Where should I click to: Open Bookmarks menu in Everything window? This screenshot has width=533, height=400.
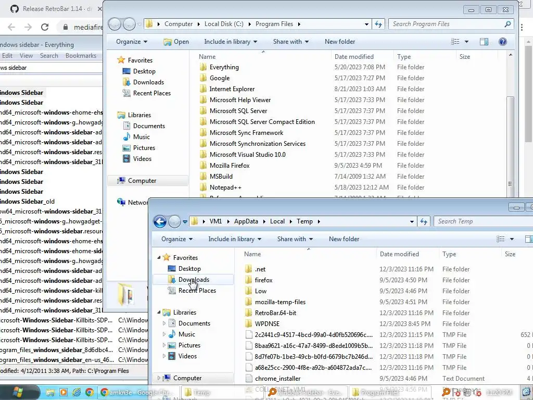coord(81,55)
